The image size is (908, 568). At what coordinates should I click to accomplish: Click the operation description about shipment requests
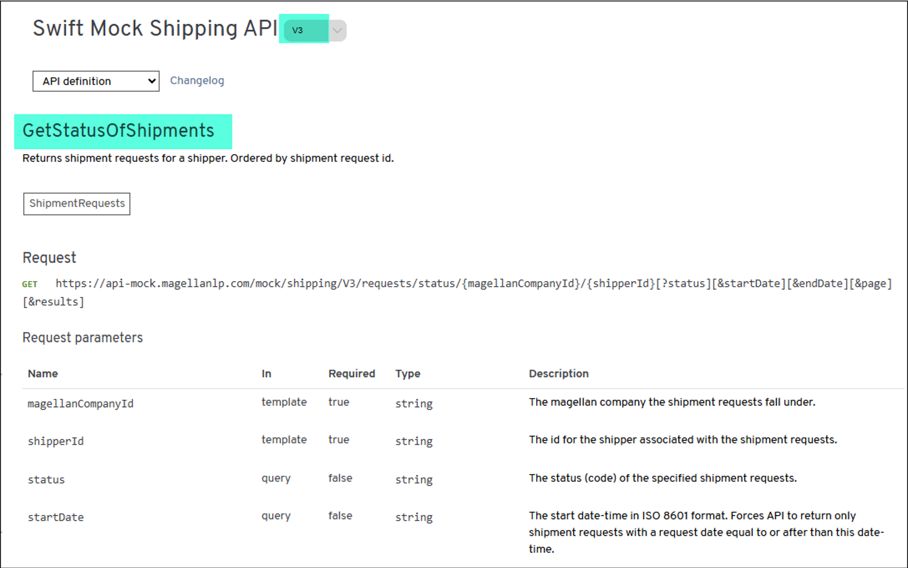208,159
